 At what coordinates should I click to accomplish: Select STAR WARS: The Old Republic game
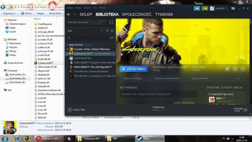coord(93,67)
